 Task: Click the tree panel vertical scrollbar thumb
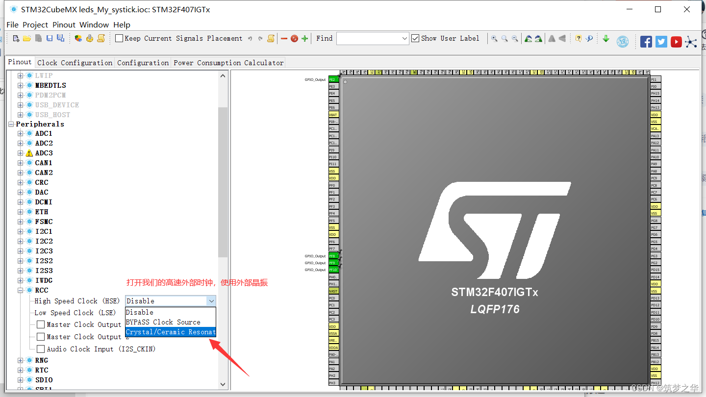223,182
